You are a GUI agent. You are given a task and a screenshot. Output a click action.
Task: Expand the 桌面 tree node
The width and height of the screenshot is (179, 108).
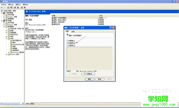[6, 31]
